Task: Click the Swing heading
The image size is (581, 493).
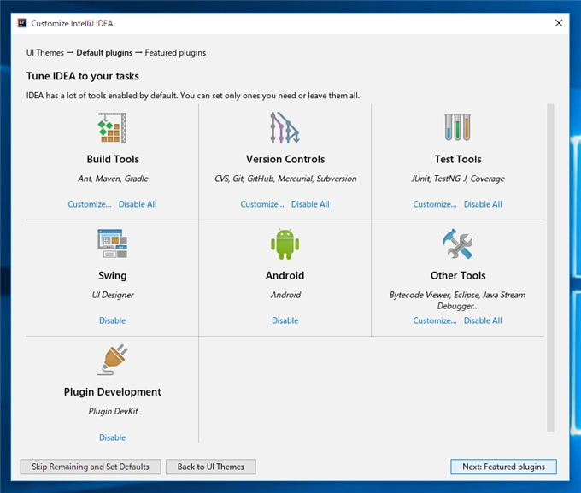Action: [112, 275]
